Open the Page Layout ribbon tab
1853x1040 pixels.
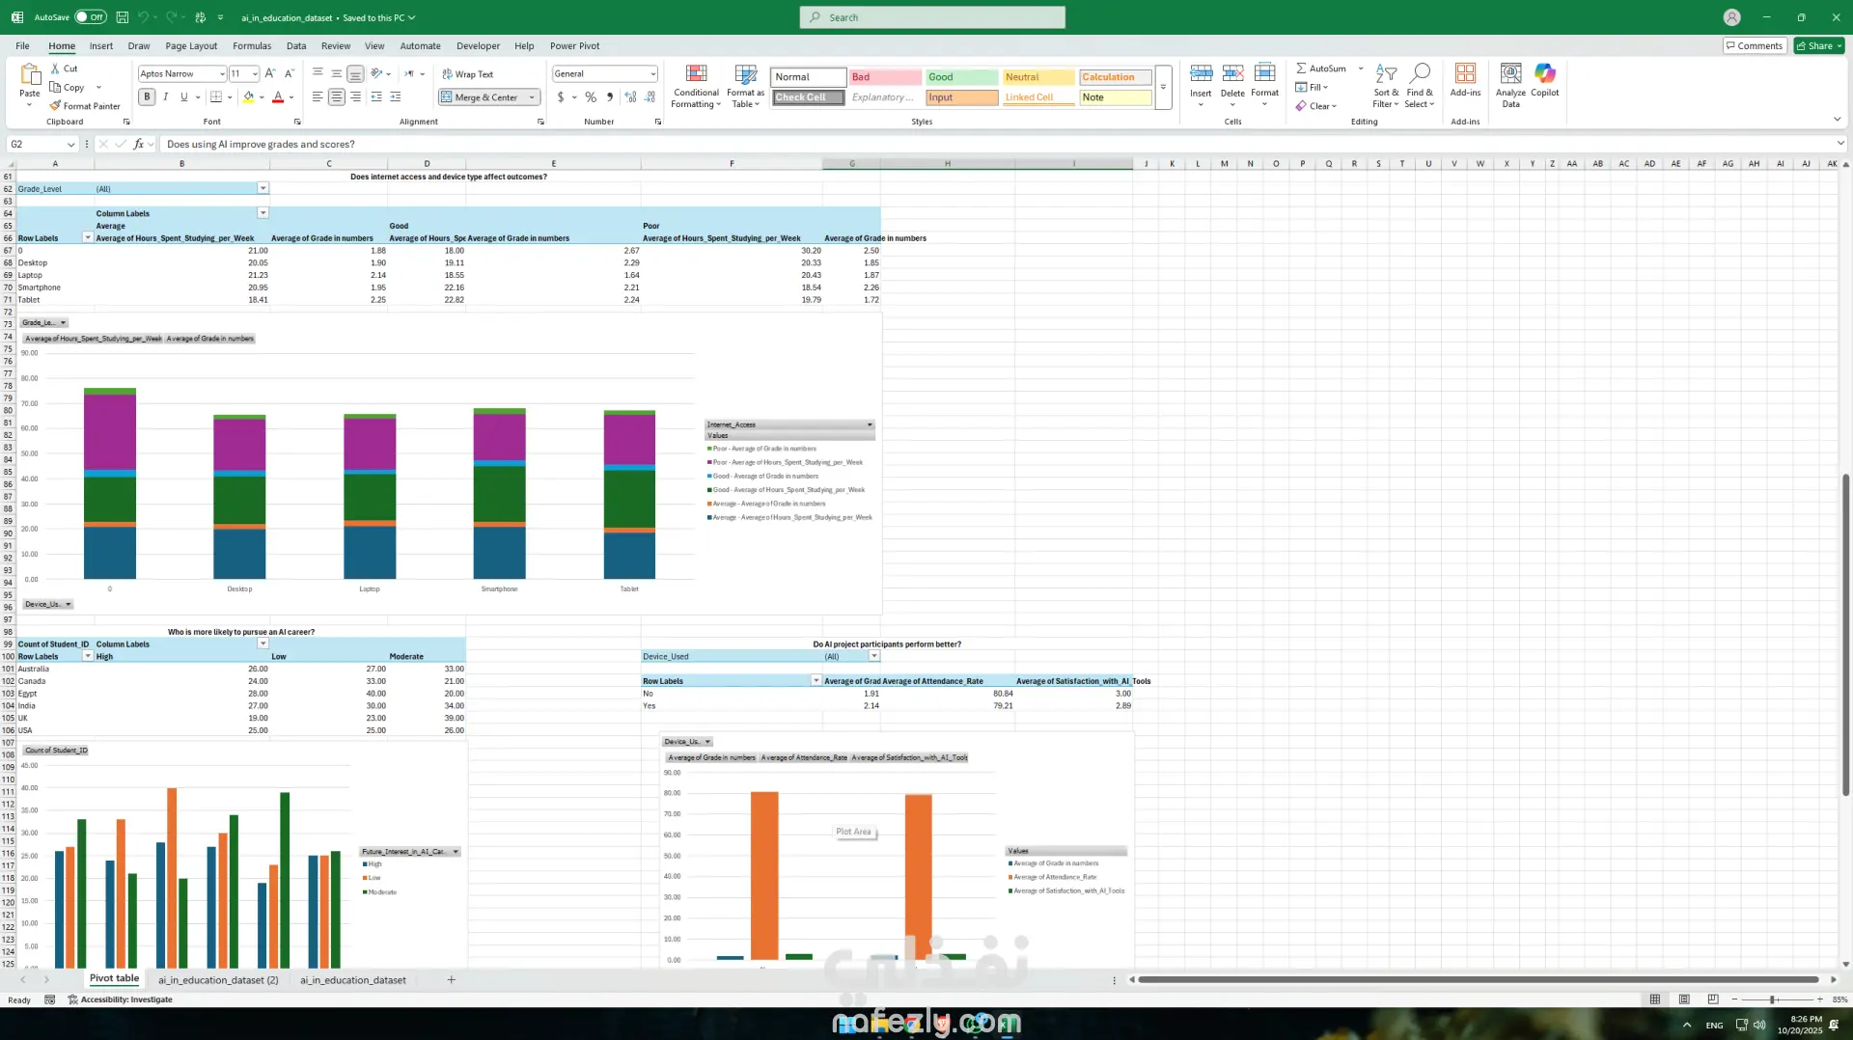[191, 45]
